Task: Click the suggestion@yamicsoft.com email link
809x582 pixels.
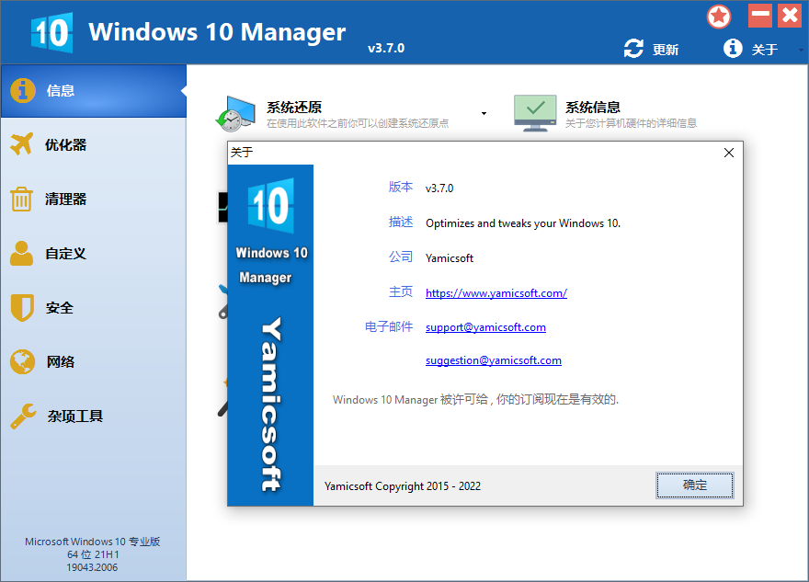Action: [493, 360]
